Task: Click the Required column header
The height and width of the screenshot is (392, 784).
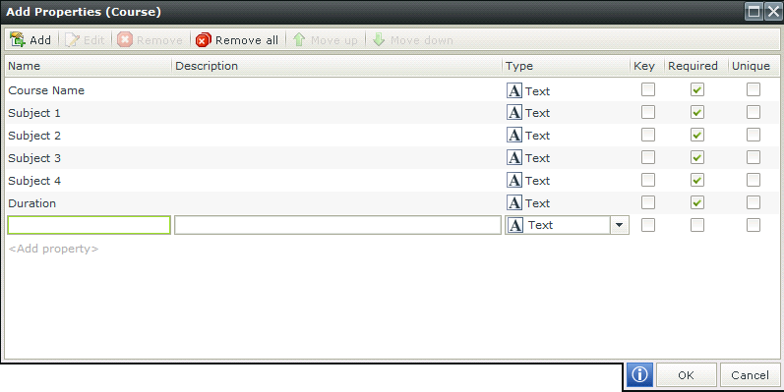Action: pos(696,66)
